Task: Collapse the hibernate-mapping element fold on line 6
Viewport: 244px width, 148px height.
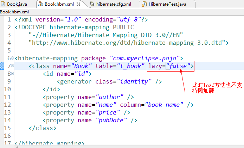Action: click(13, 58)
